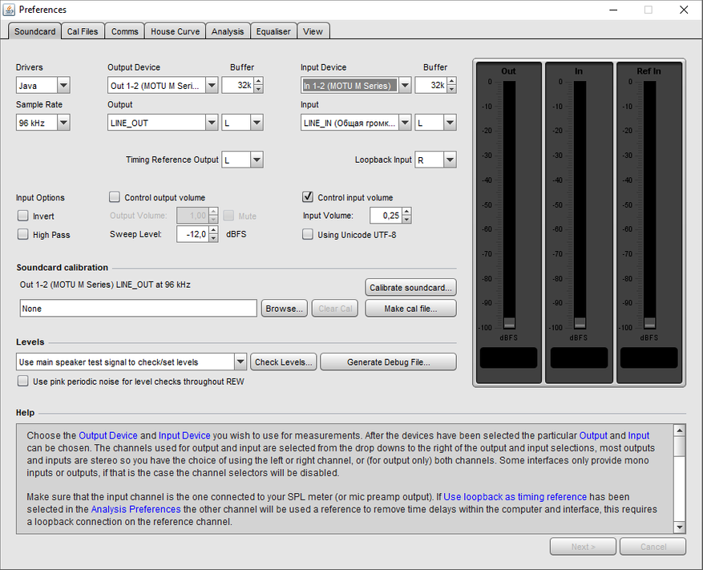Click the soundcard cal file field showing None
This screenshot has width=703, height=570.
[x=138, y=309]
